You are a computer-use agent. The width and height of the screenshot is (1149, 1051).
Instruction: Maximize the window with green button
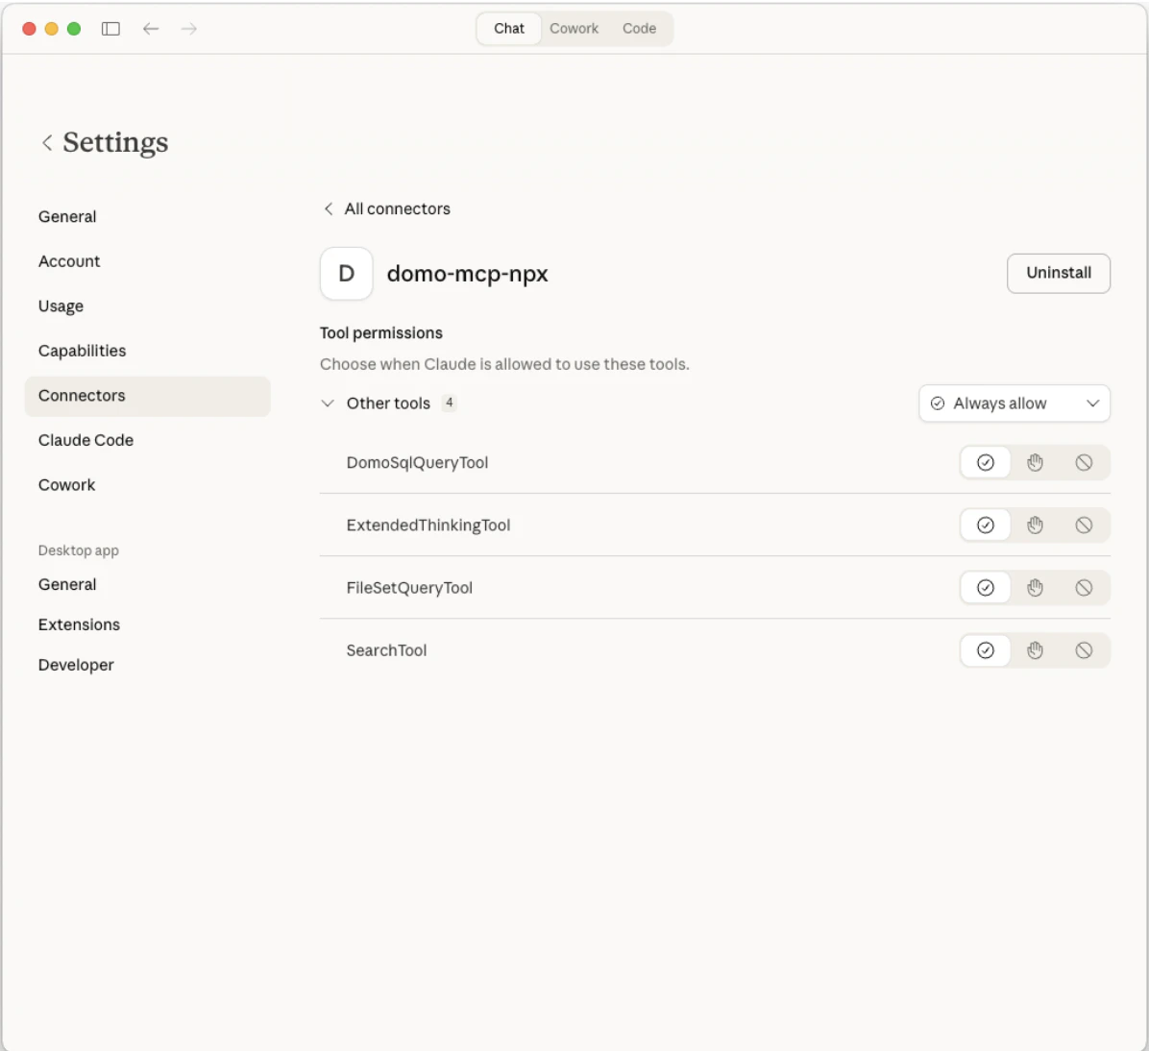[x=74, y=29]
